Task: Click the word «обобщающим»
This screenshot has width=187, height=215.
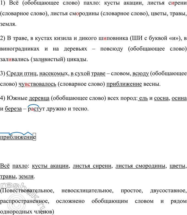Action: point(110,201)
